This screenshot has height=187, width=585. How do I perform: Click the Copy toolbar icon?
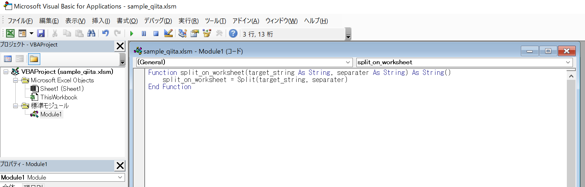(x=67, y=33)
